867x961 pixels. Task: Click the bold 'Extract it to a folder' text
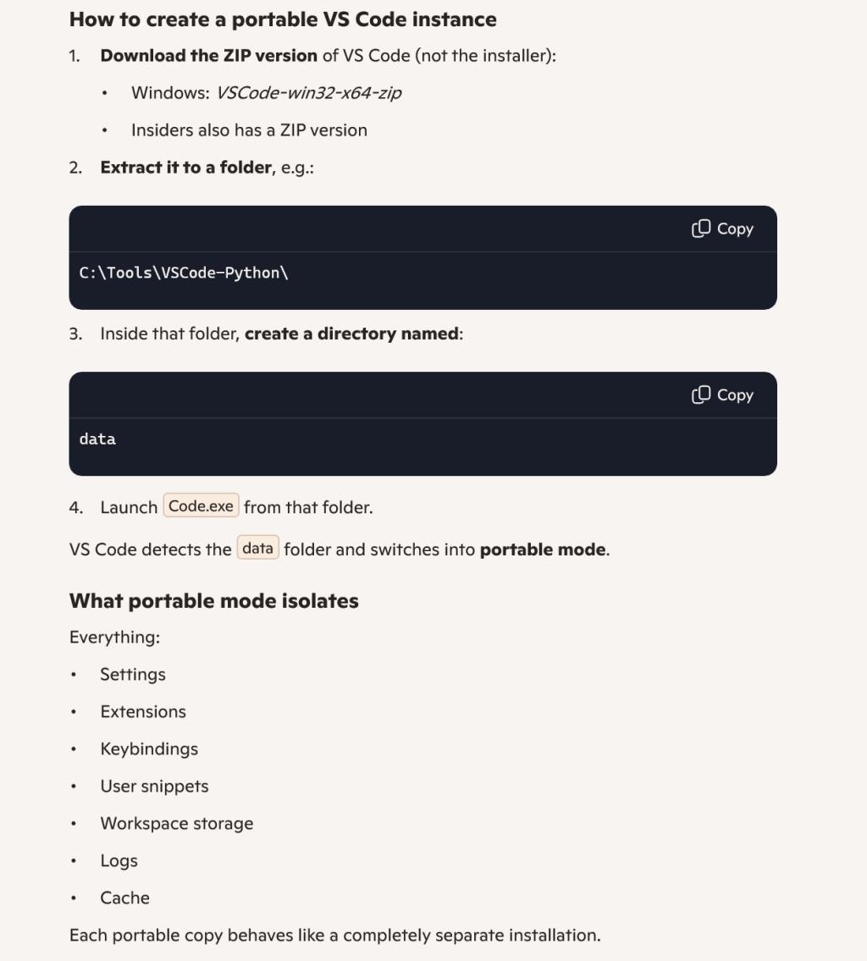pyautogui.click(x=186, y=168)
